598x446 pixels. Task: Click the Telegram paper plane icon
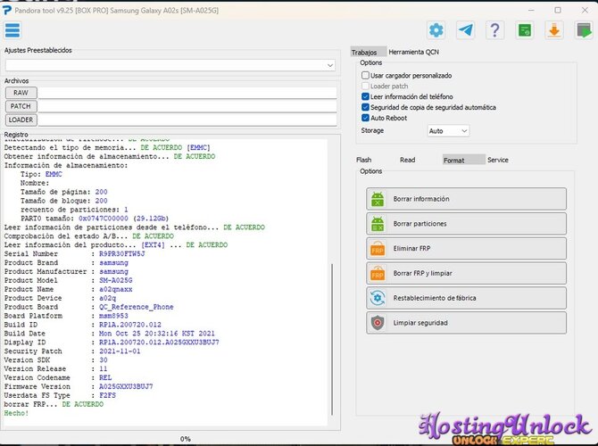(x=466, y=30)
